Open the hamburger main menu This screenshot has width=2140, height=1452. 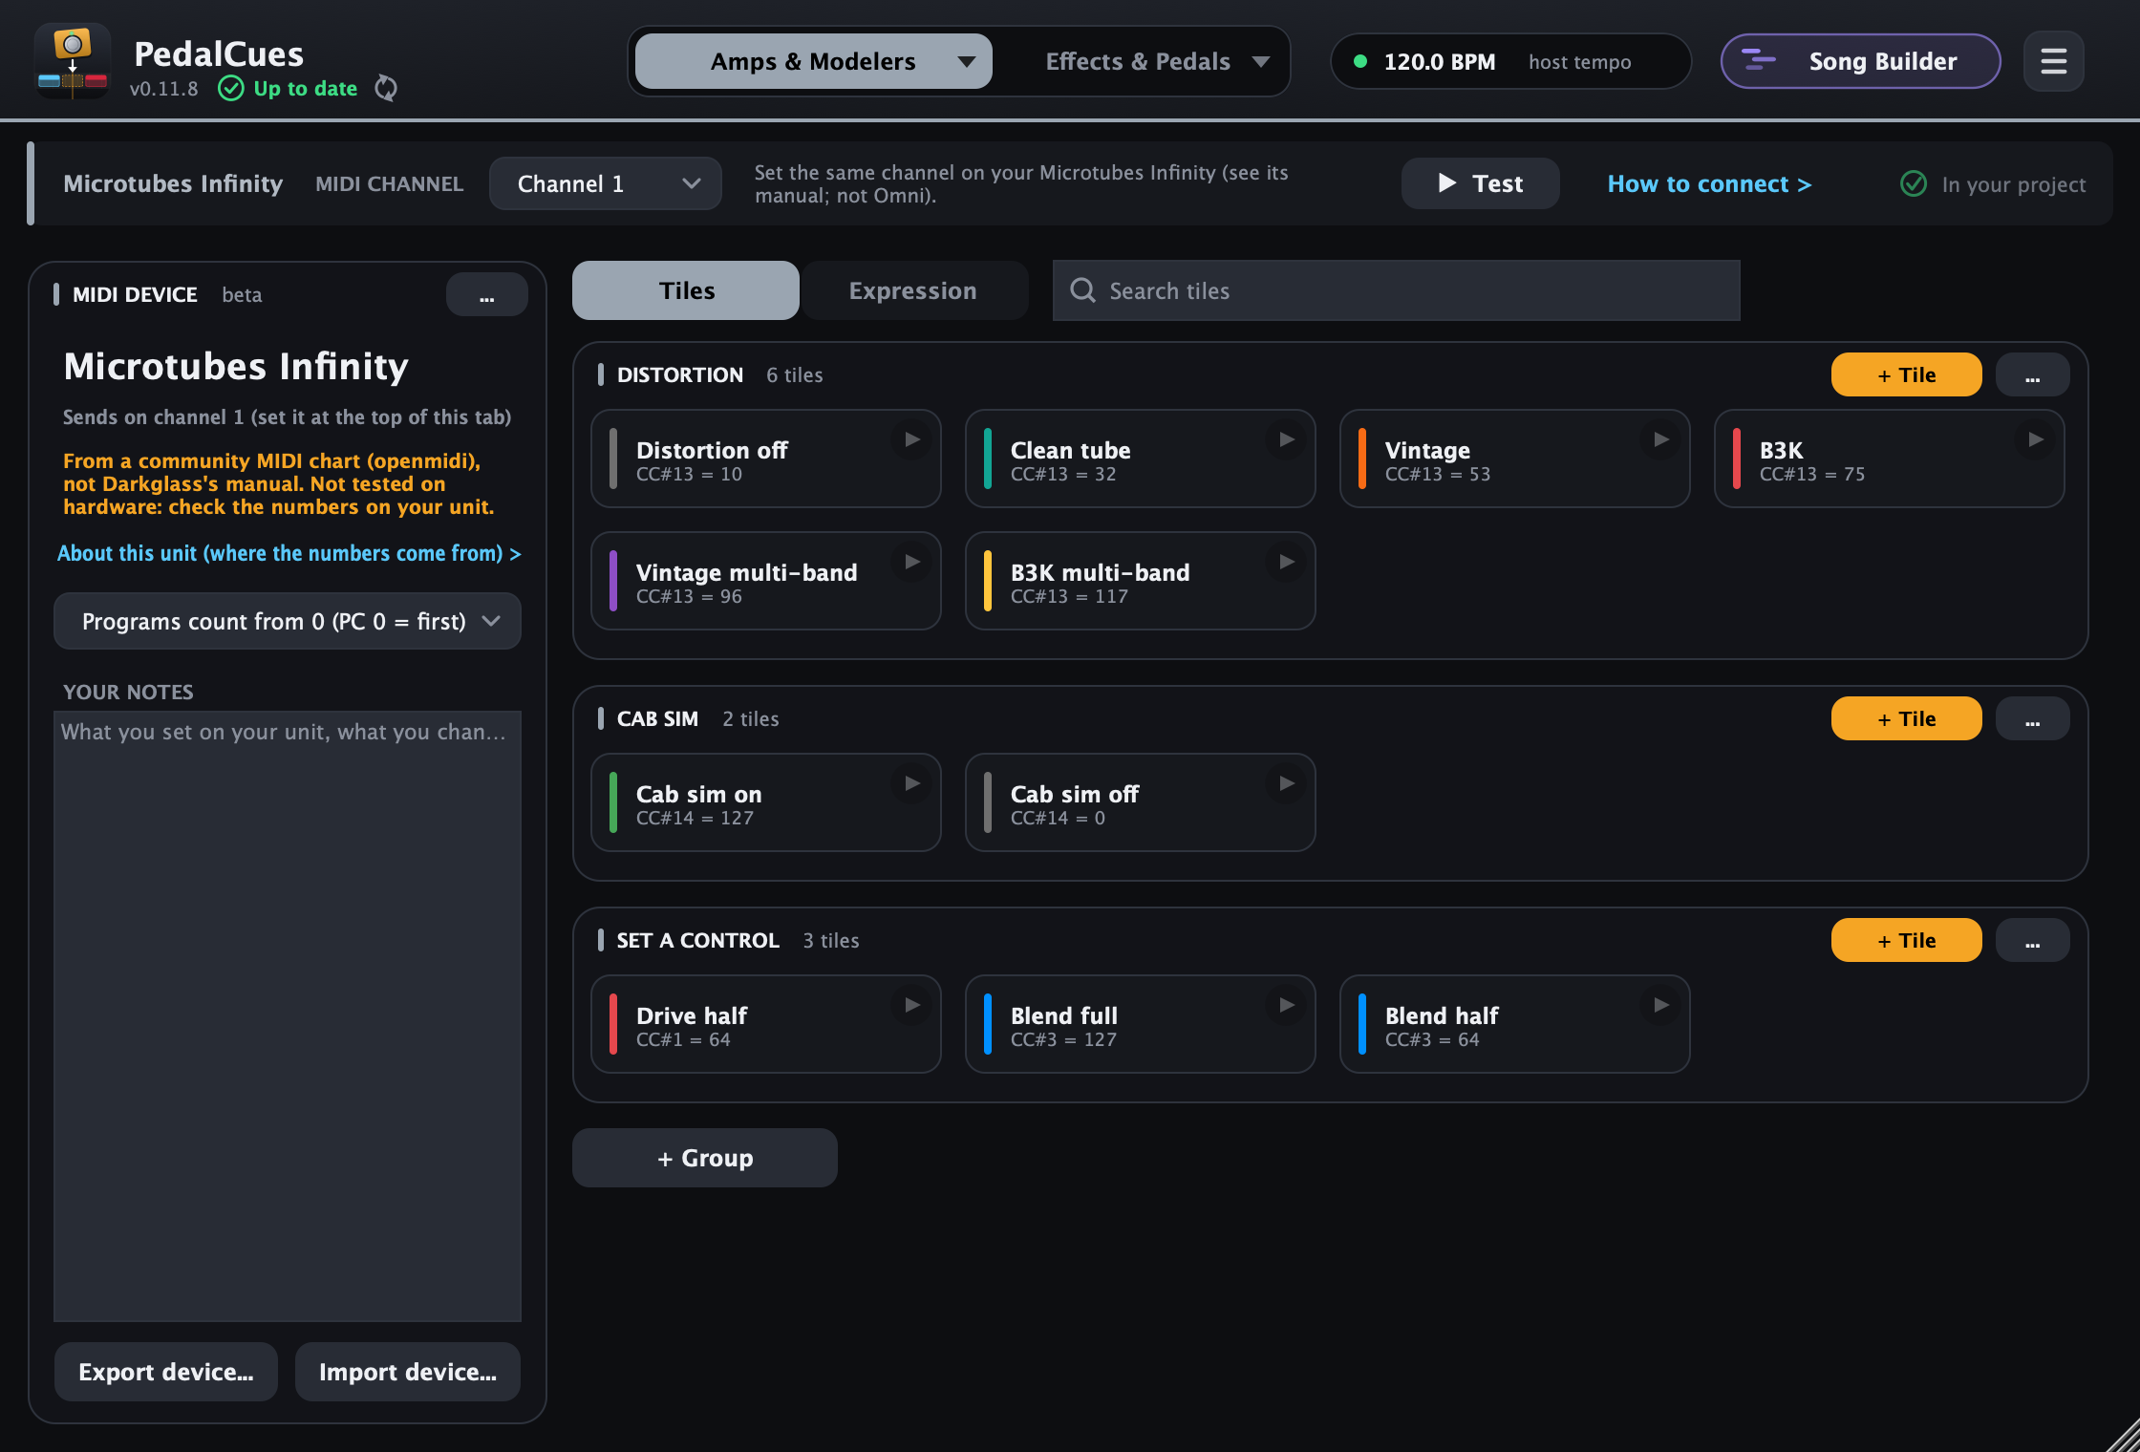(2053, 61)
